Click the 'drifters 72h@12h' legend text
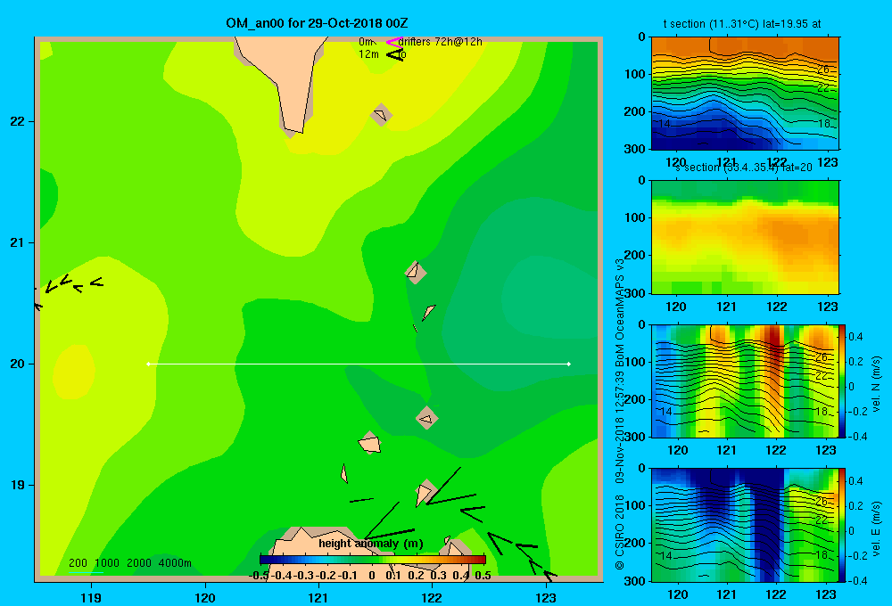 coord(440,42)
